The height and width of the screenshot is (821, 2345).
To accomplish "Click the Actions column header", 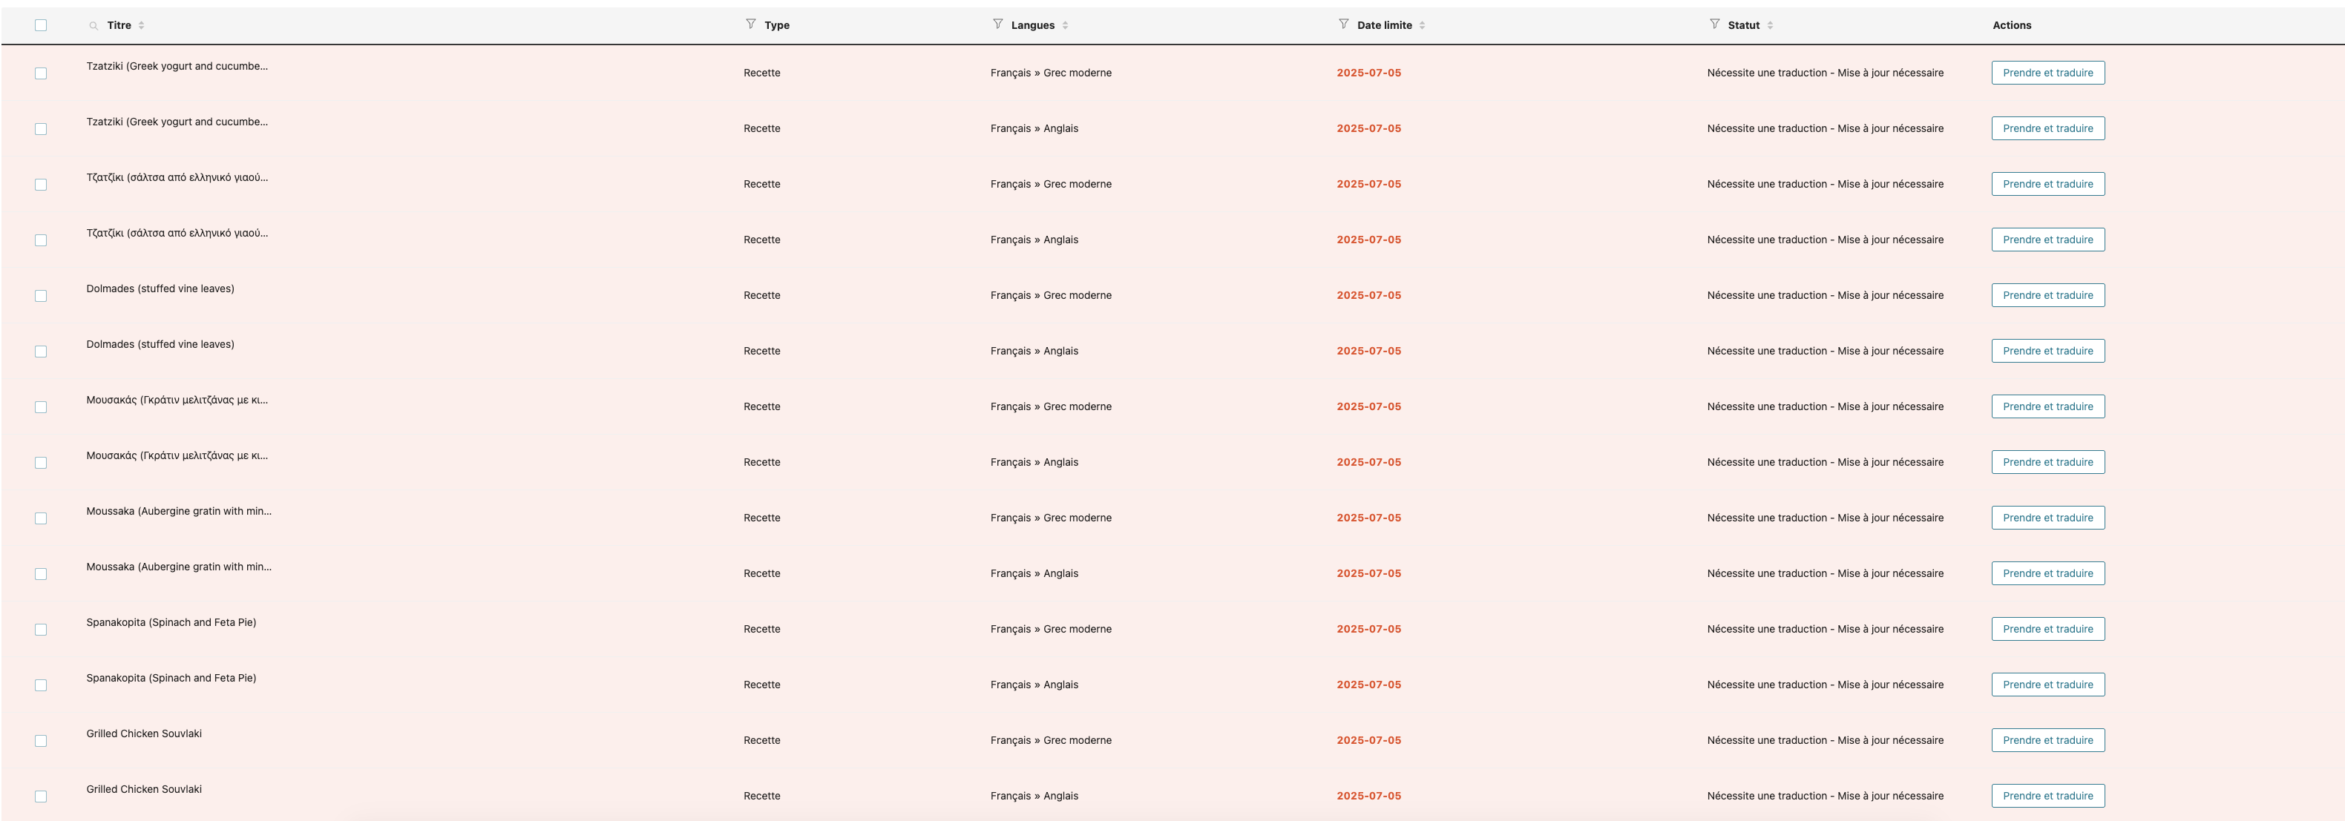I will (x=2011, y=25).
